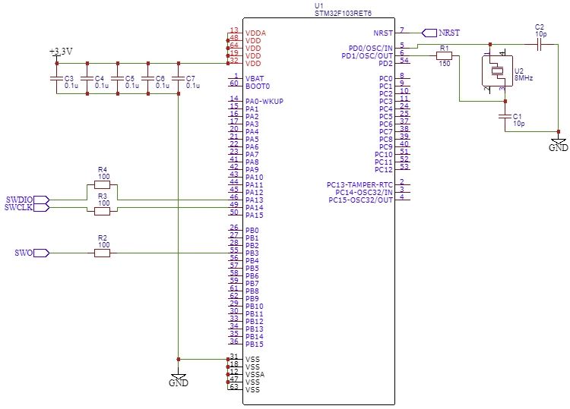This screenshot has height=409, width=570.
Task: Select resistor R2 symbol
Action: [x=102, y=253]
